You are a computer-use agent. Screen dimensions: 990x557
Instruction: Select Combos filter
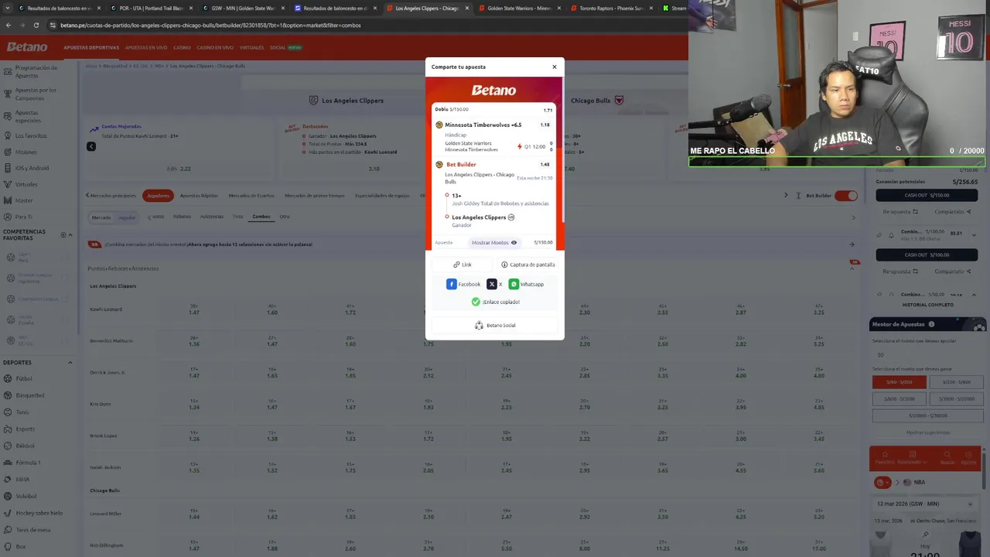pos(261,217)
